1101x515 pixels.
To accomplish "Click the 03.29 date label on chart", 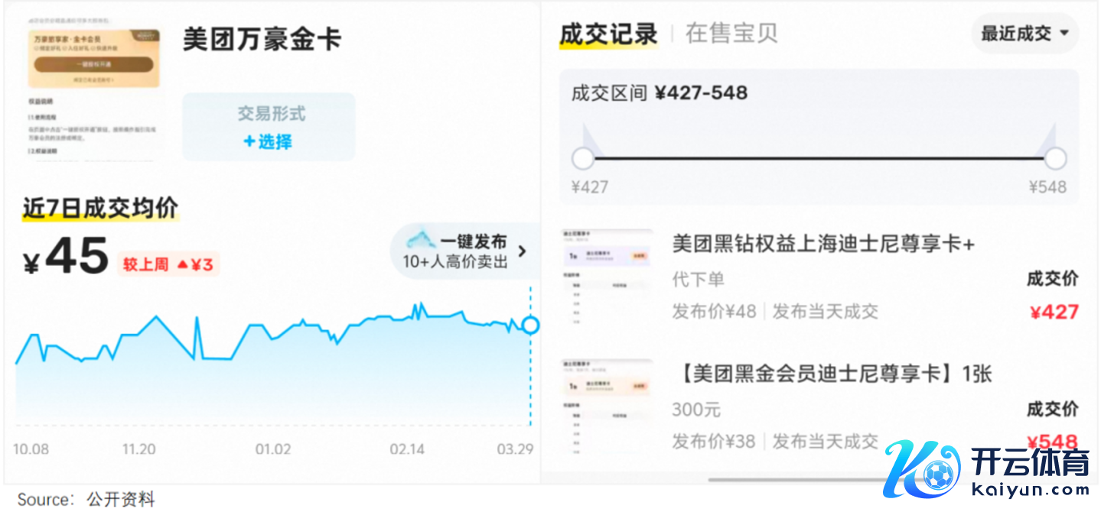I will [x=515, y=449].
